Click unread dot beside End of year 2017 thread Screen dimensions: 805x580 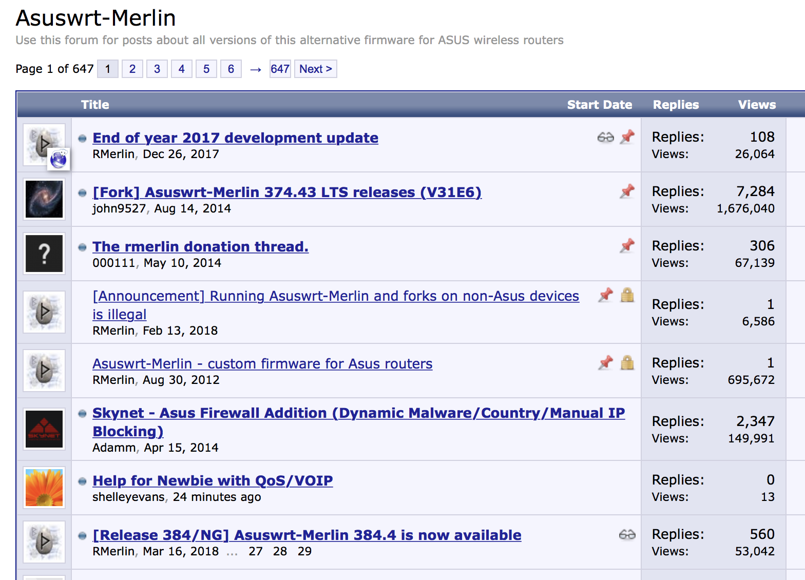(82, 139)
